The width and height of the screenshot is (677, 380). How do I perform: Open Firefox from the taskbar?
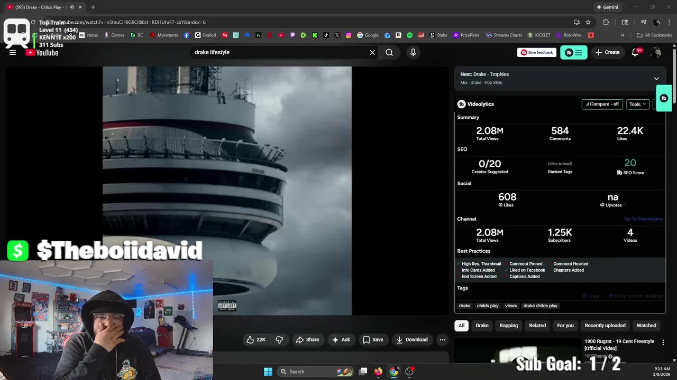378,372
